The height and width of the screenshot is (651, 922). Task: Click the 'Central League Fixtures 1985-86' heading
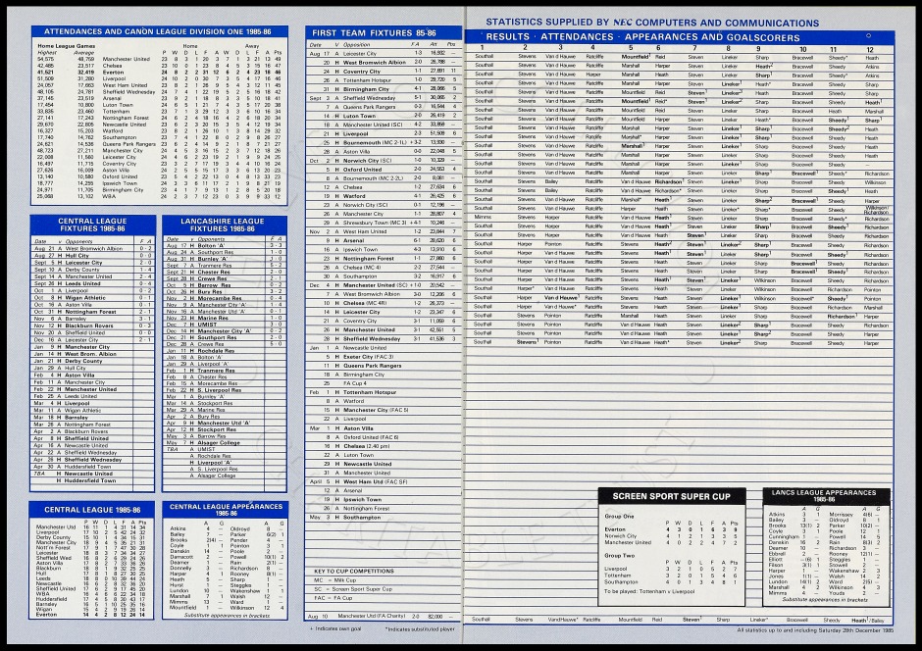(x=92, y=225)
